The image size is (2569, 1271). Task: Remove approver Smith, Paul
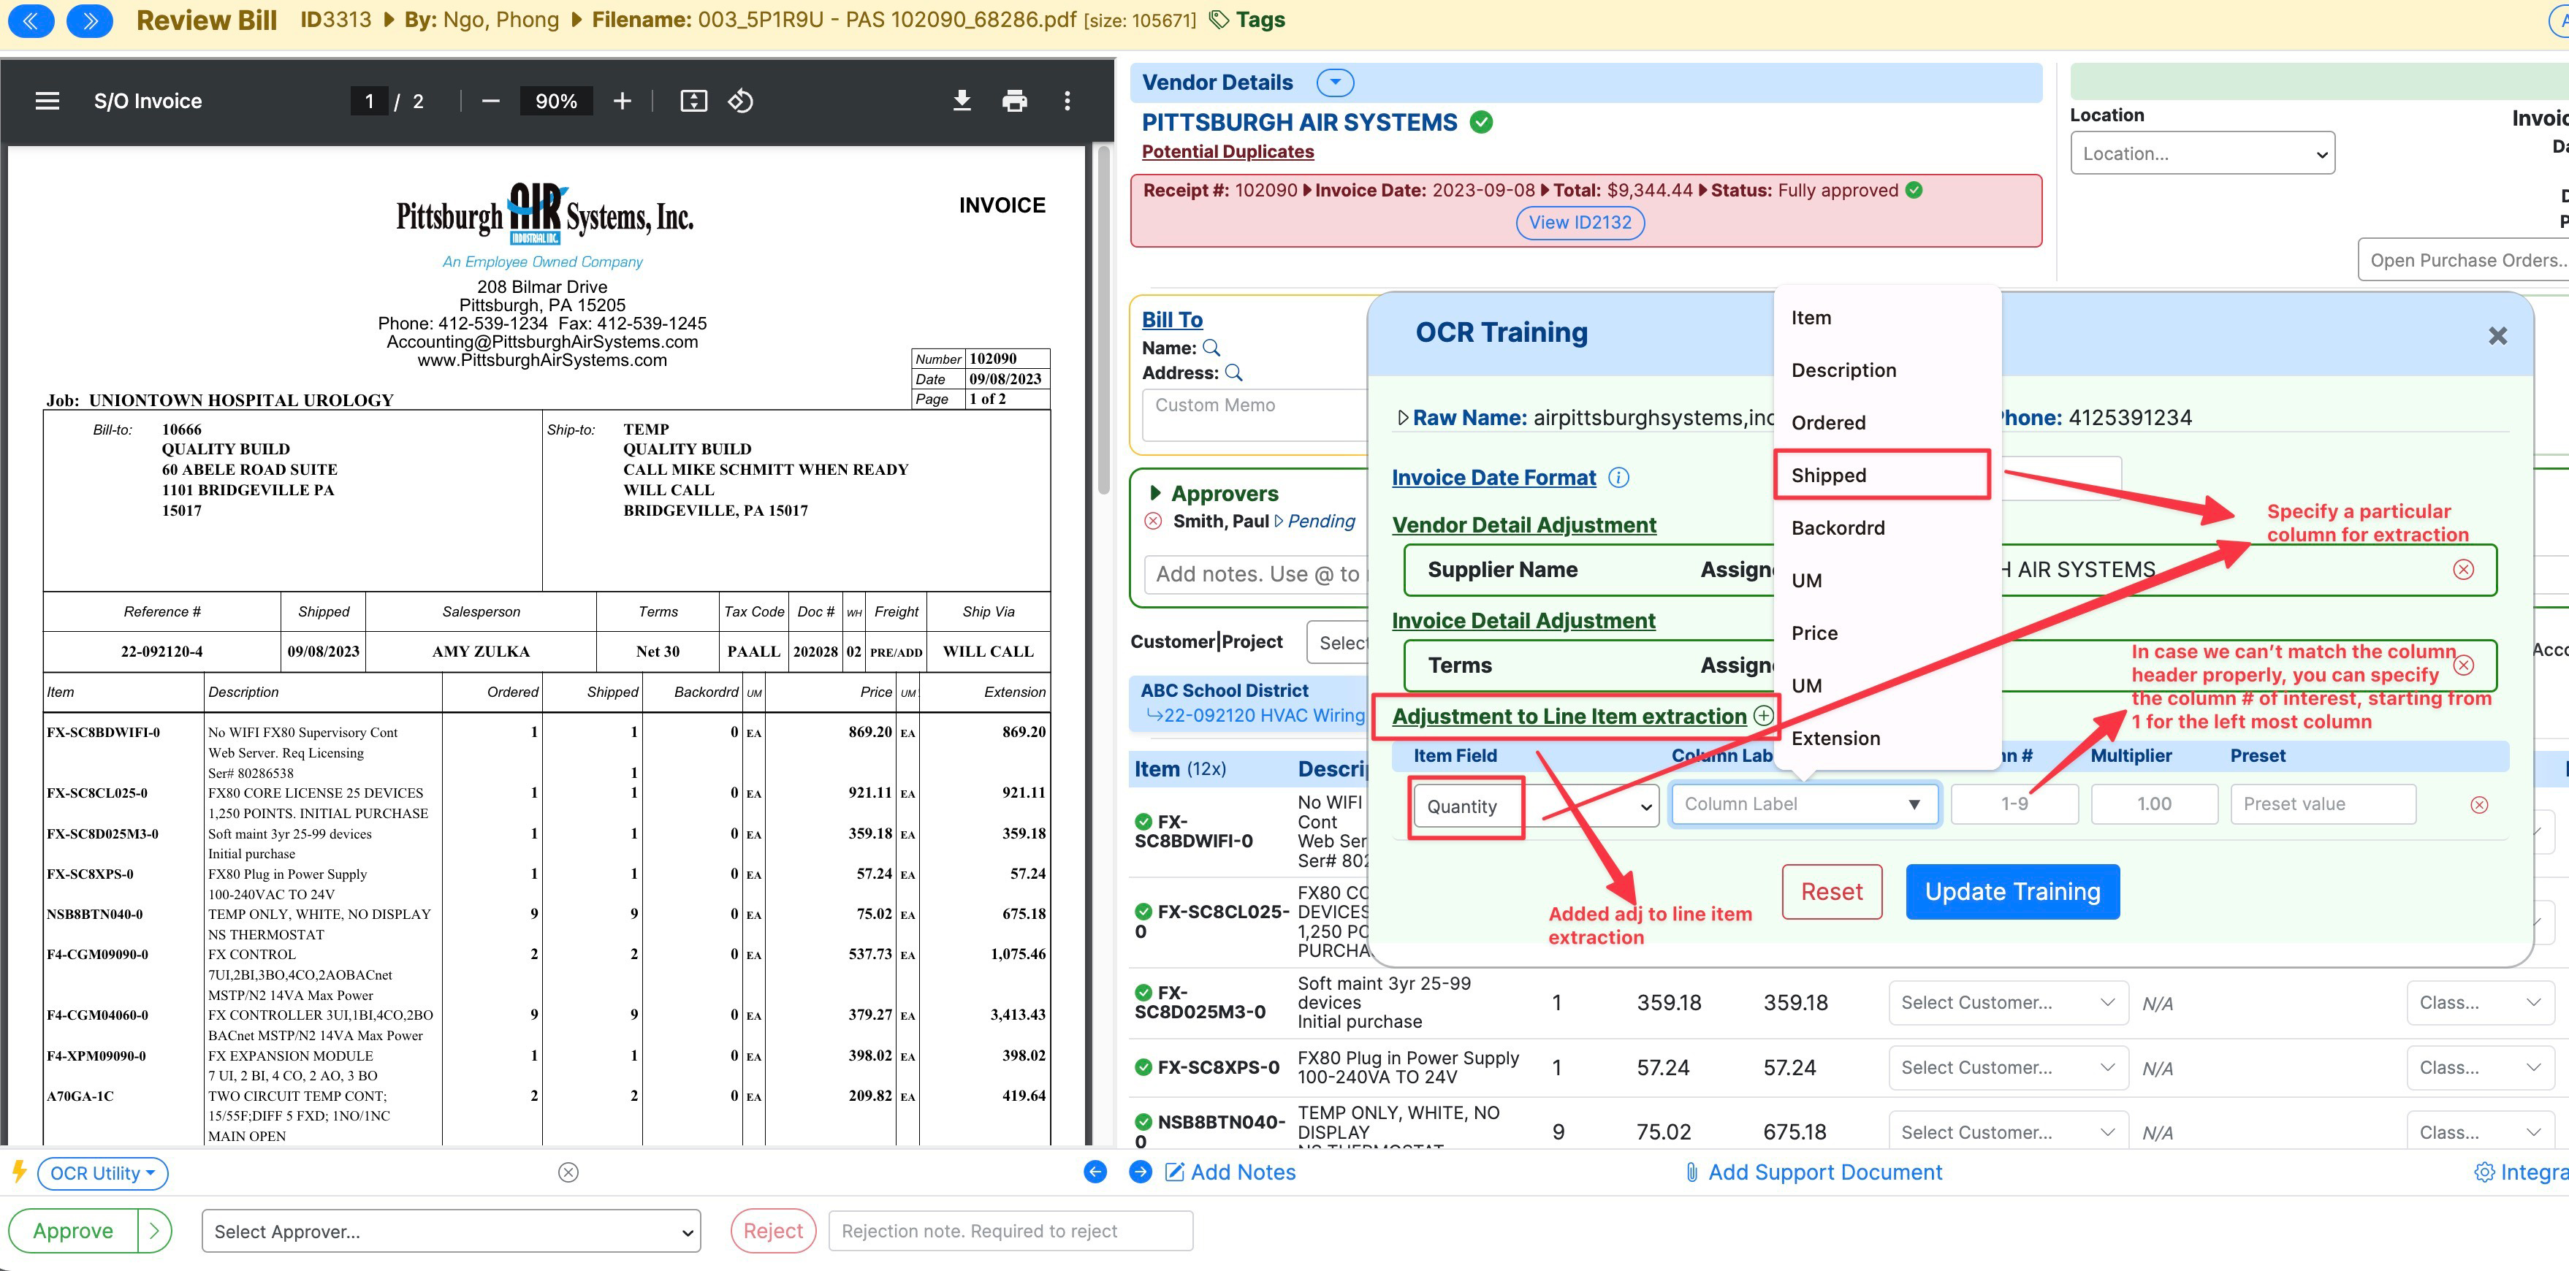(x=1153, y=520)
